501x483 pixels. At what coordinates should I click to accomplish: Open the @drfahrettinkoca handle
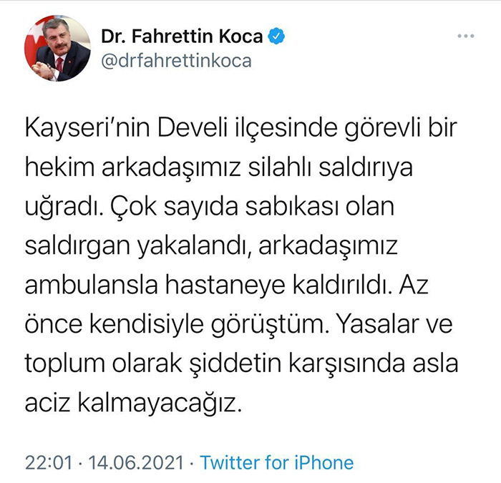coord(176,61)
